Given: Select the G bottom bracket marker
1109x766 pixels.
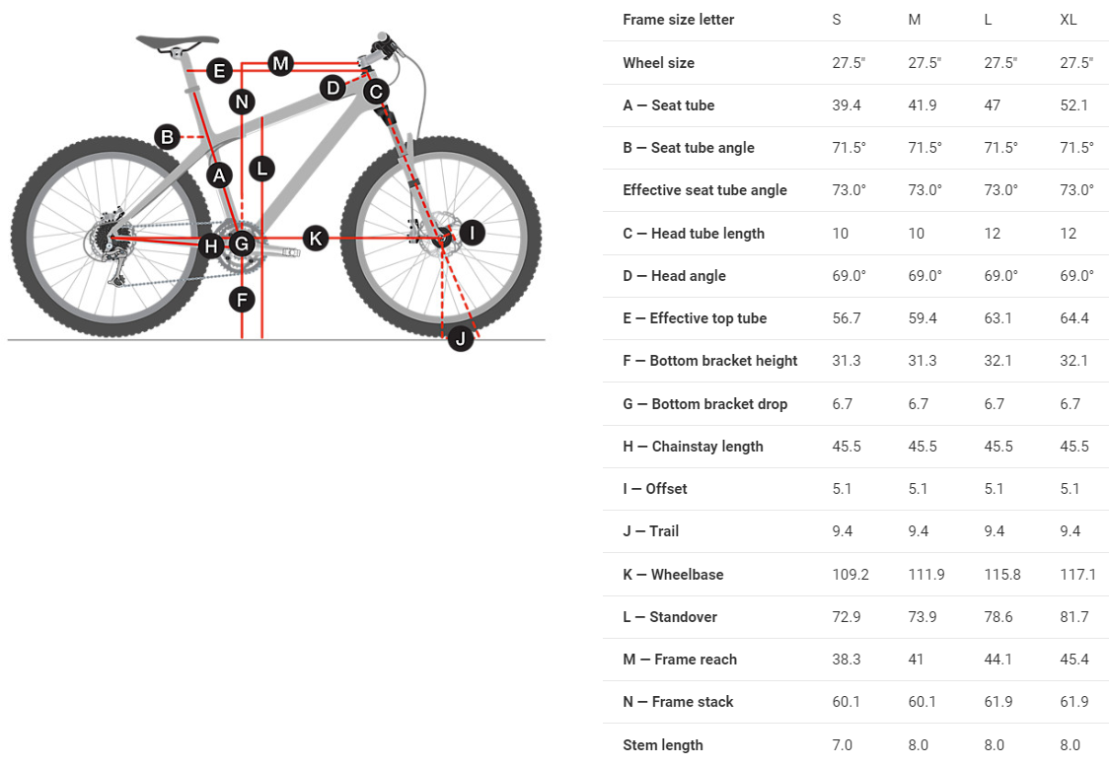Looking at the screenshot, I should tap(242, 244).
